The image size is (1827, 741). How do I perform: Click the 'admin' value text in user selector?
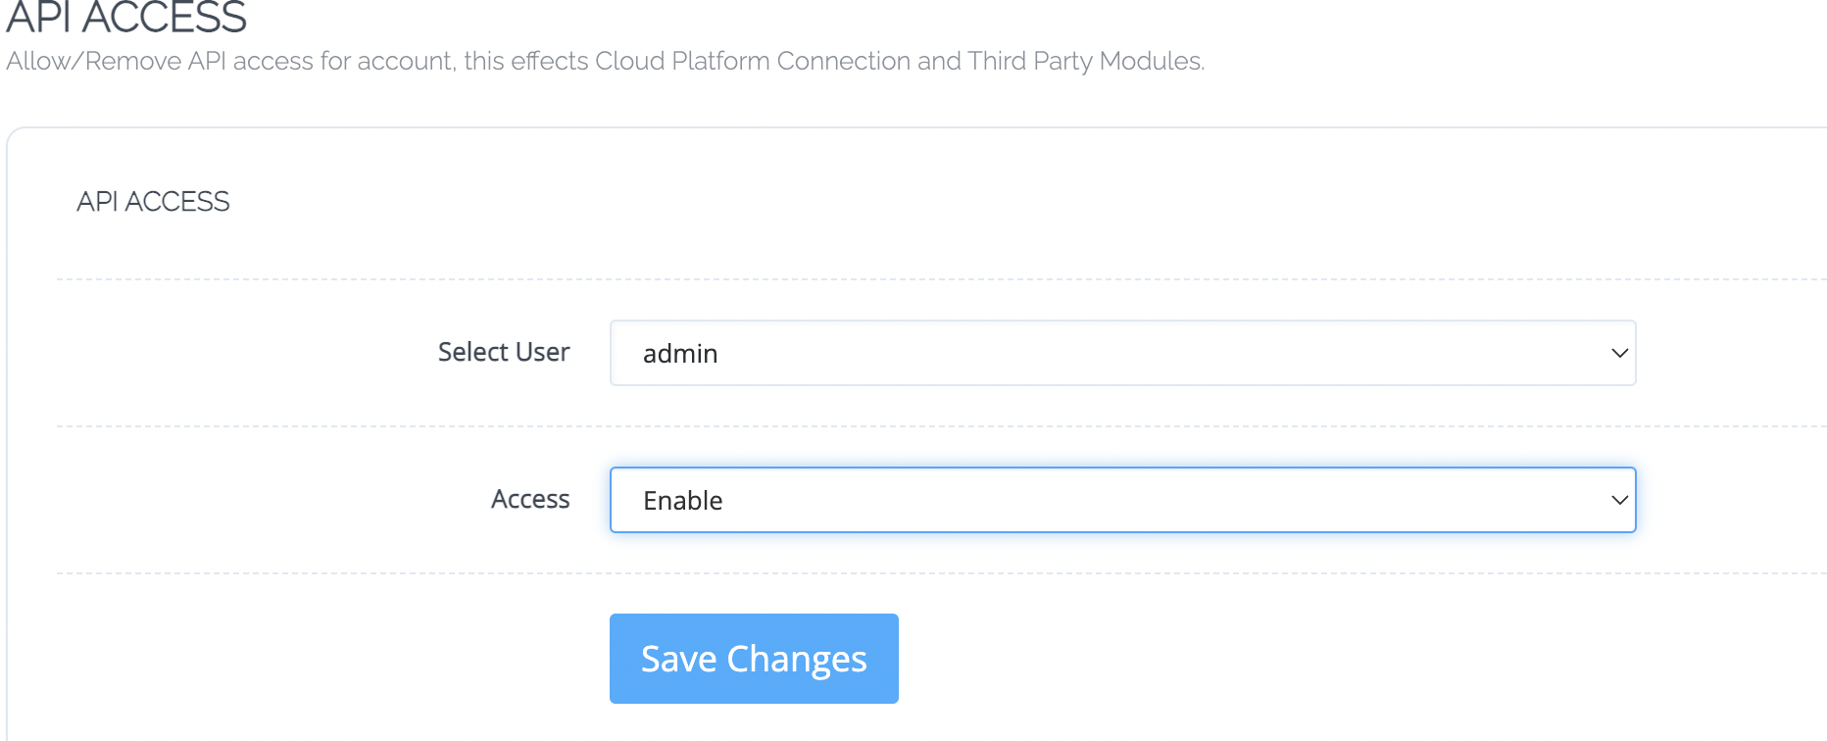pos(680,353)
